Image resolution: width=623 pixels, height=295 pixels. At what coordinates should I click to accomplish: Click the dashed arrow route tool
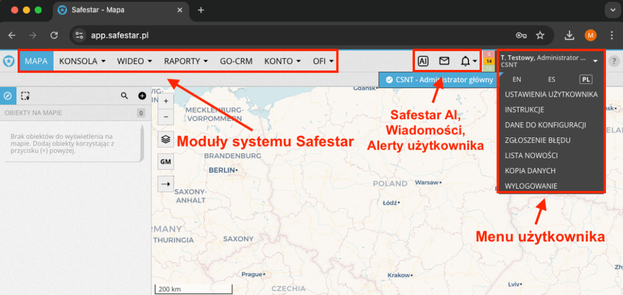coord(165,184)
